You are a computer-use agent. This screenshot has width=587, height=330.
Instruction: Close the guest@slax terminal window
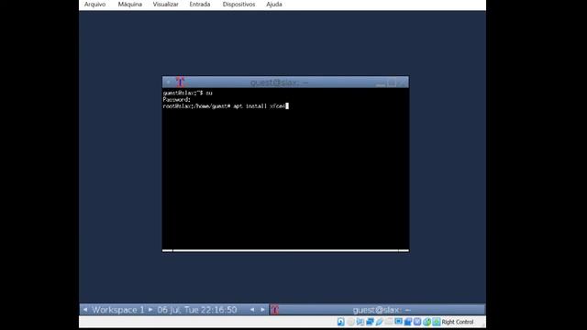[x=403, y=82]
